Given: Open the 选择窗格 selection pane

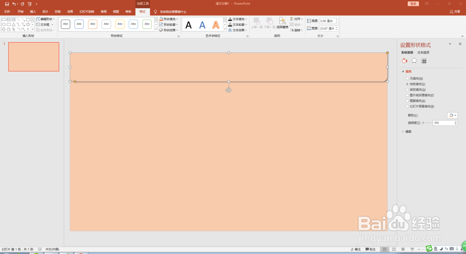Looking at the screenshot, I should point(282,23).
